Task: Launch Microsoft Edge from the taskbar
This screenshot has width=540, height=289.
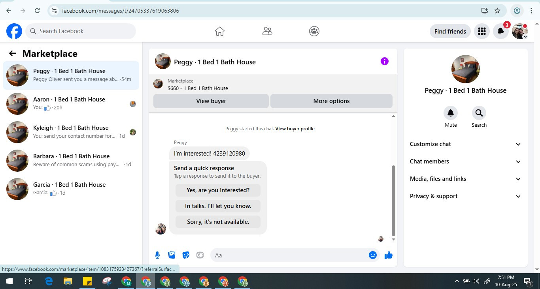Action: tap(49, 281)
